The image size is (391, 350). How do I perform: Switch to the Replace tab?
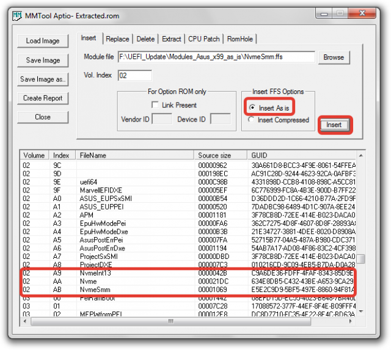click(117, 39)
